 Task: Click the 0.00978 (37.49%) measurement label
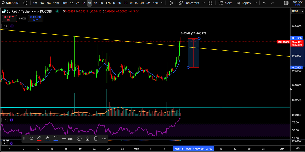[193, 33]
